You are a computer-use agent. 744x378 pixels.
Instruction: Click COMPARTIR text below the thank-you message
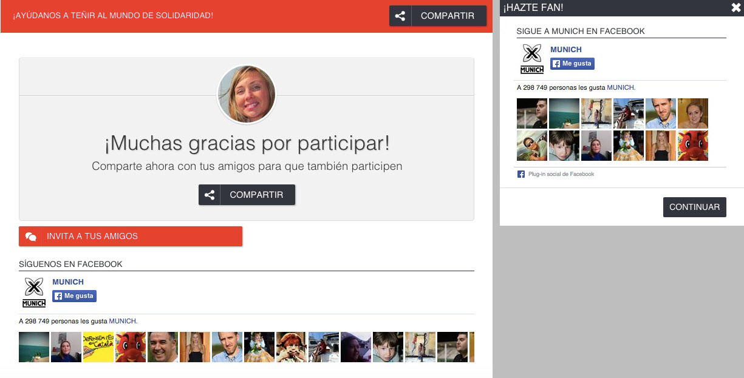pos(256,195)
